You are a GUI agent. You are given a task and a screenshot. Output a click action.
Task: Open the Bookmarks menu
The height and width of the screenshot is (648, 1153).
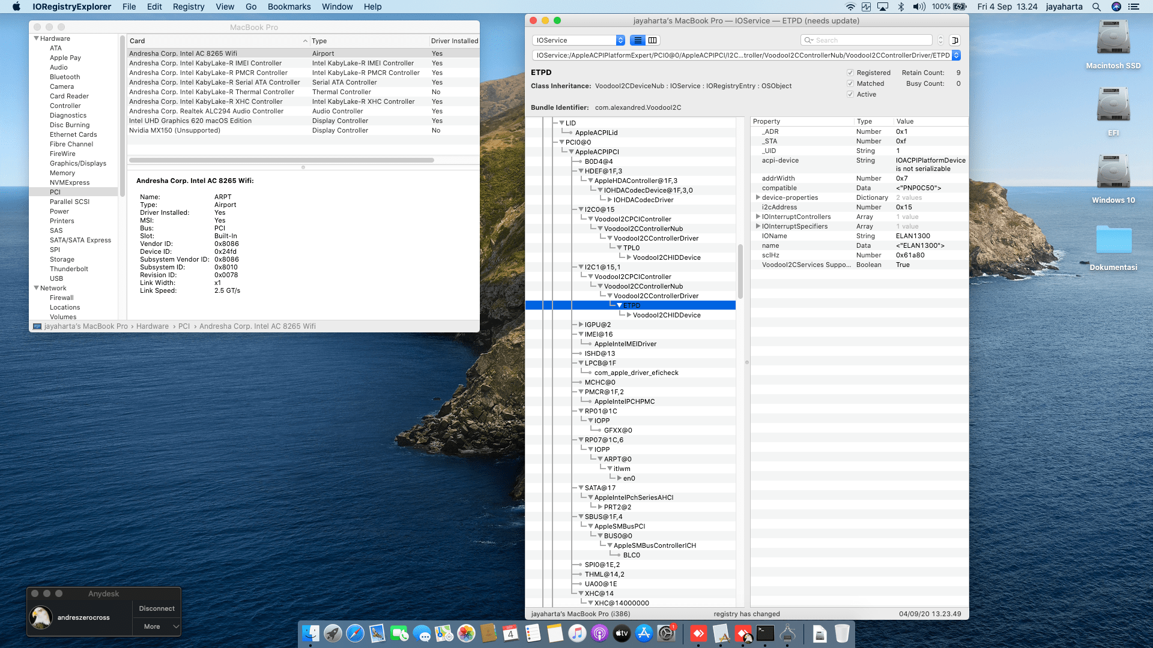click(289, 7)
